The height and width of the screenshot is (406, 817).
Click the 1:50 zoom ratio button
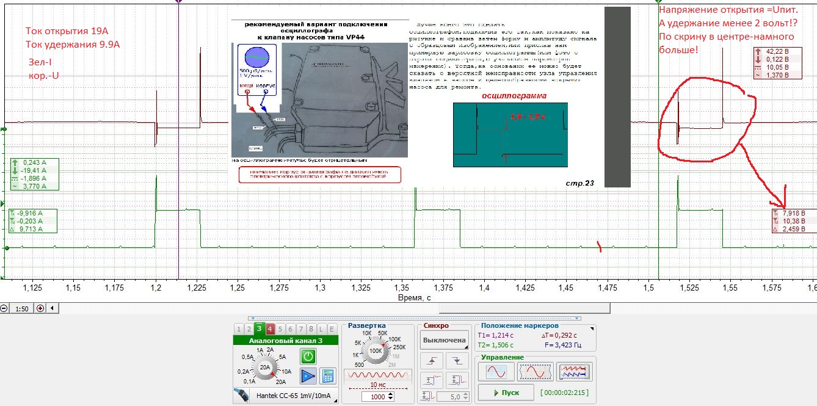coord(22,308)
